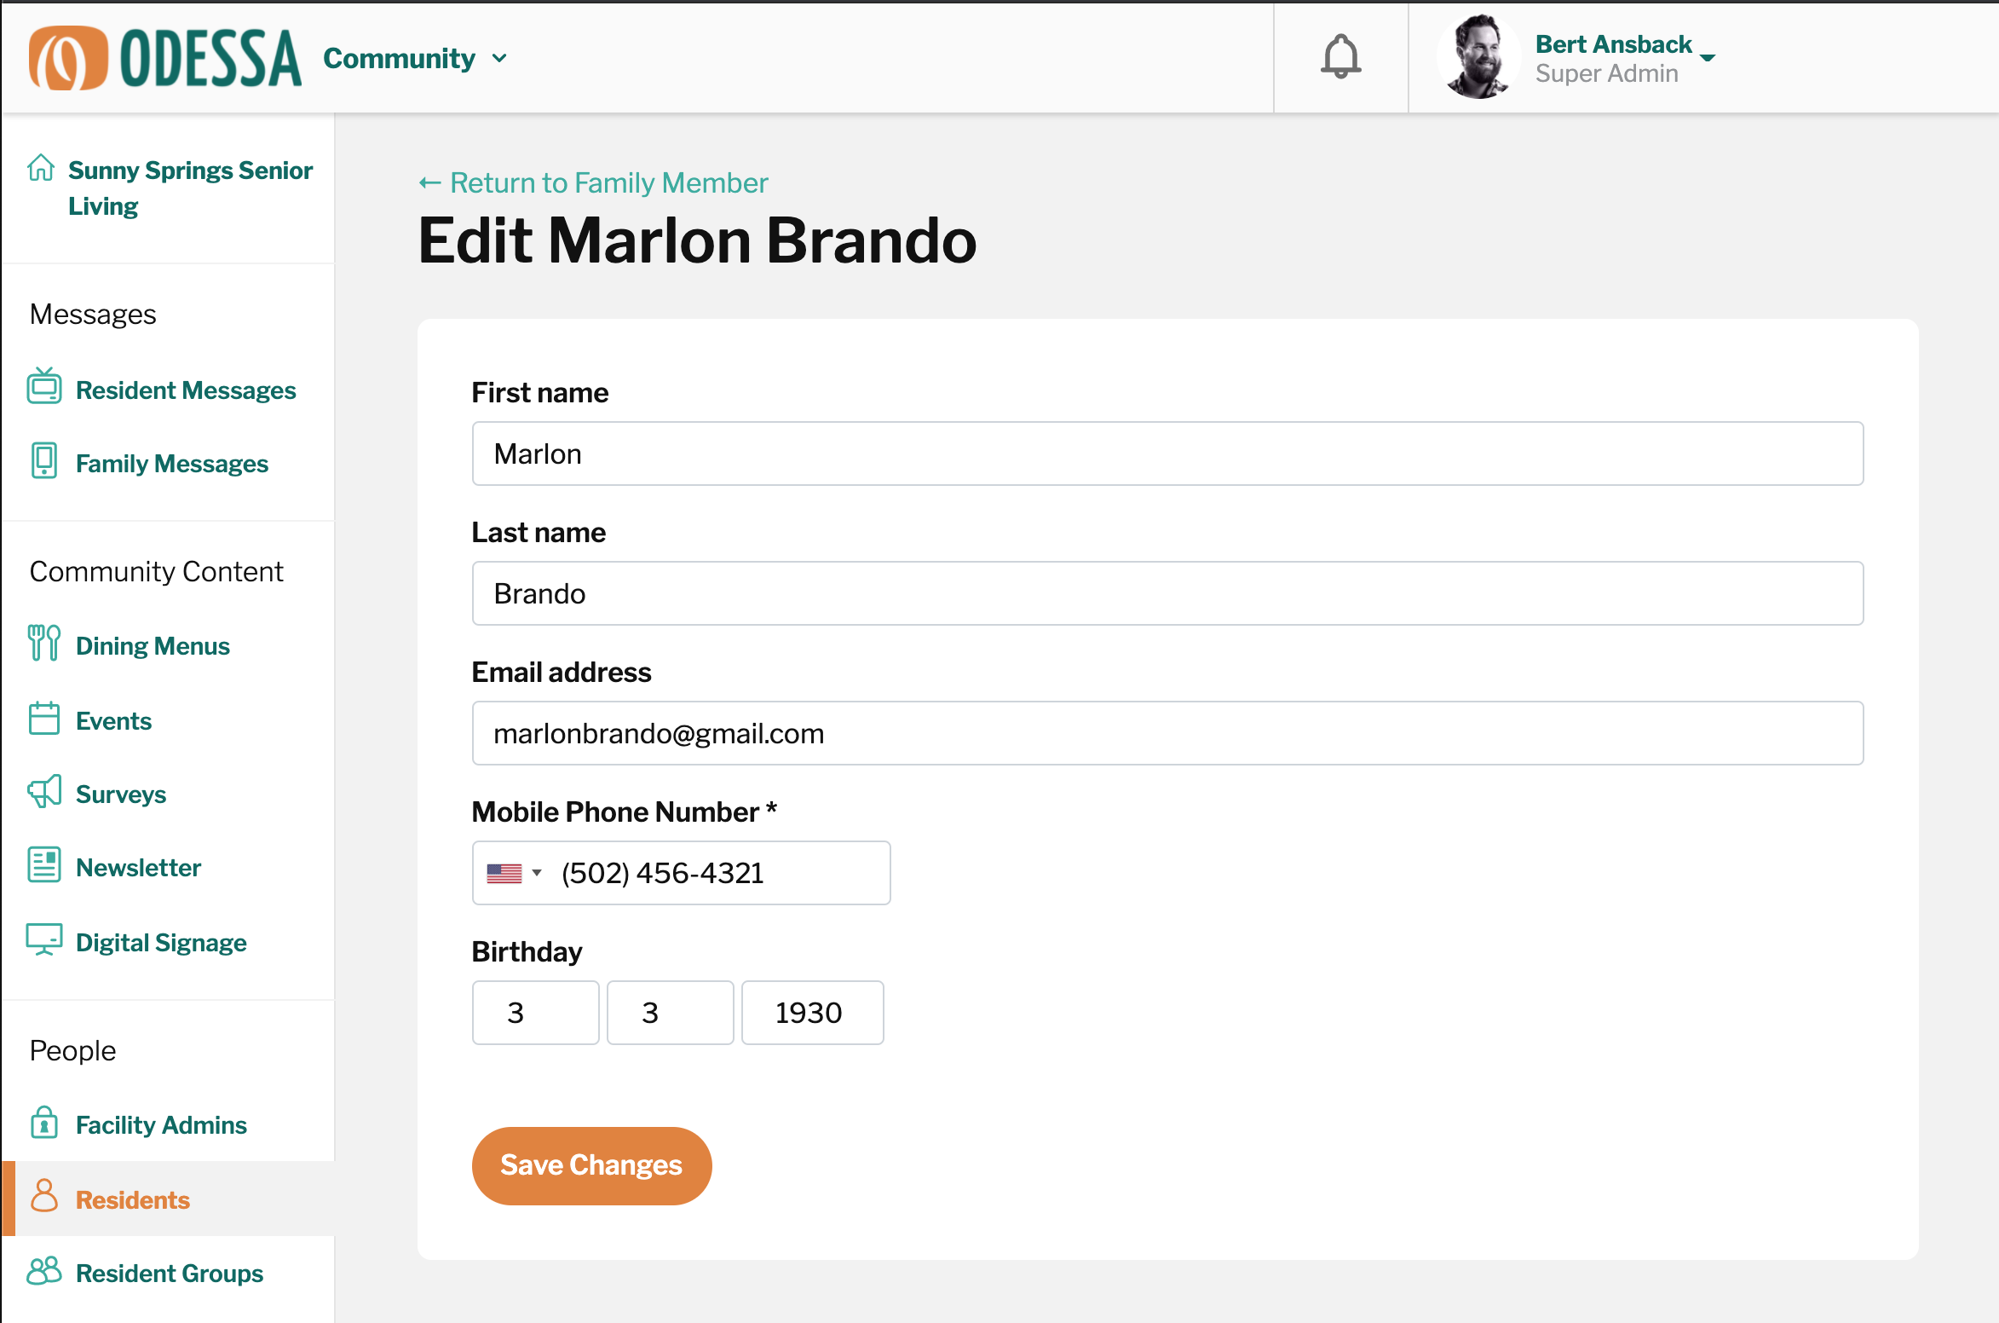Image resolution: width=1999 pixels, height=1323 pixels.
Task: Click the Dining Menus utensils icon
Action: pos(44,643)
